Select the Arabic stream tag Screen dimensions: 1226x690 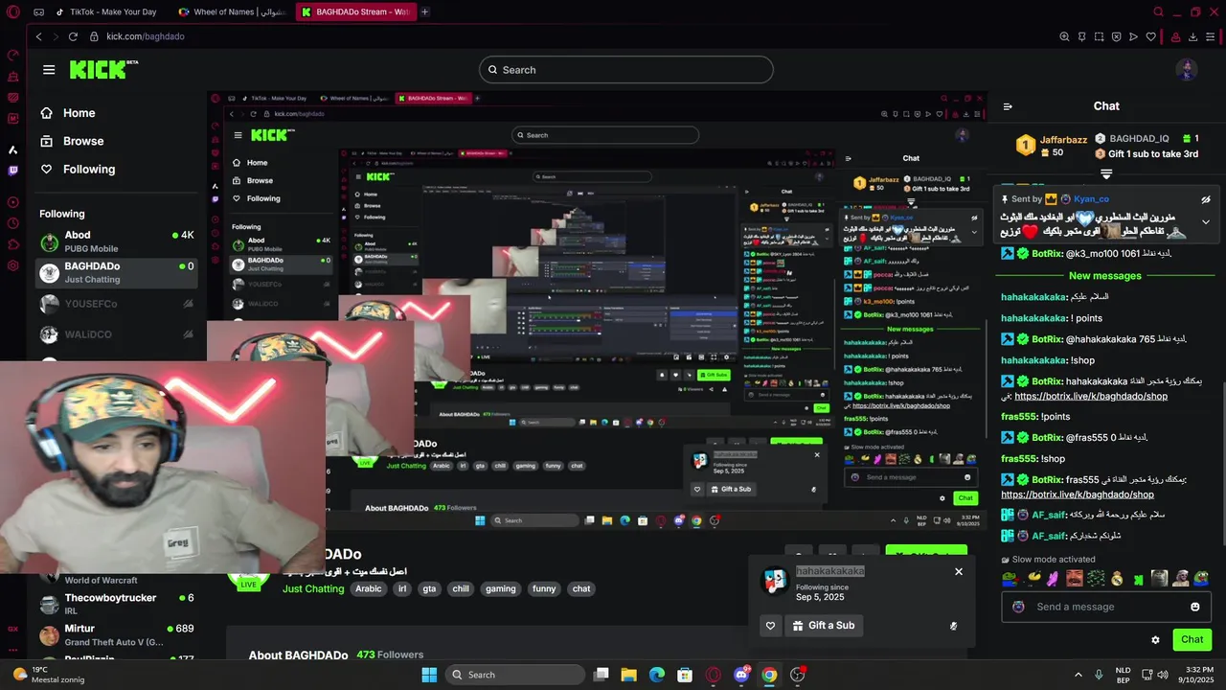tap(369, 588)
